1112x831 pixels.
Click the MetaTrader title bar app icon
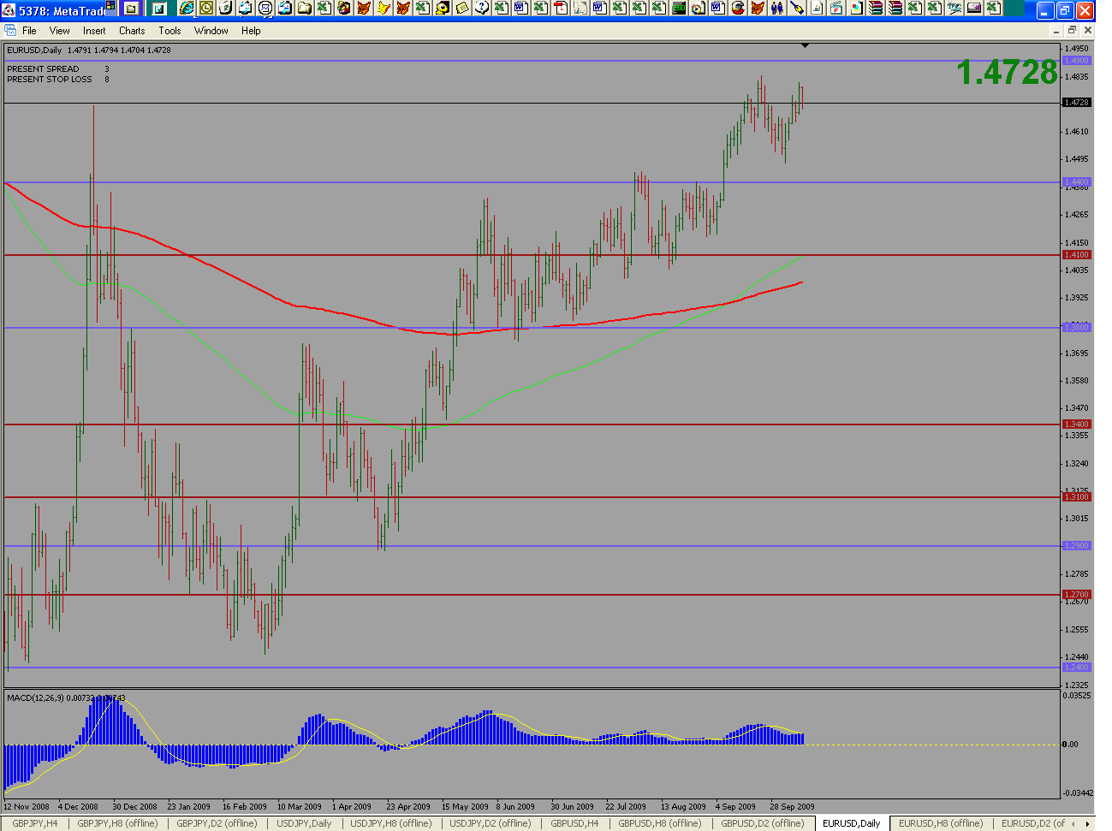pos(9,11)
